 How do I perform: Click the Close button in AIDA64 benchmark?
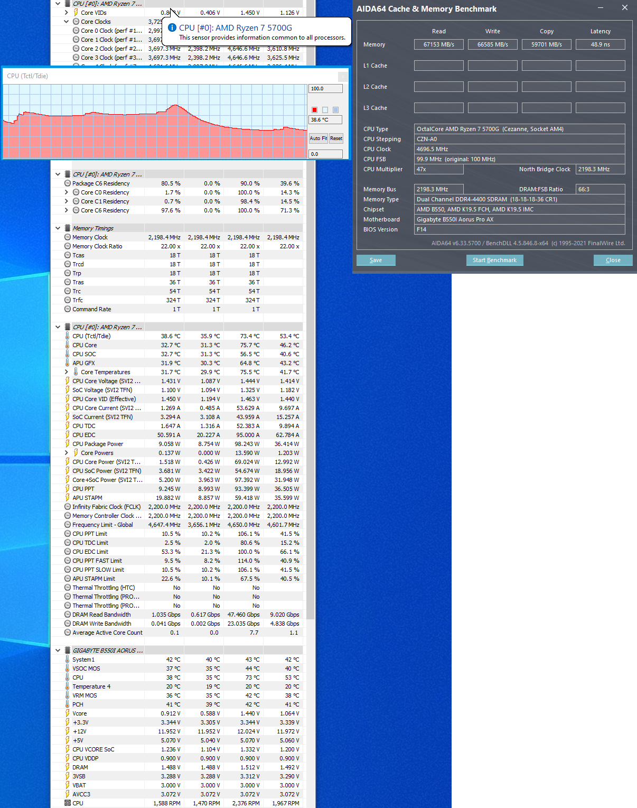pyautogui.click(x=613, y=260)
